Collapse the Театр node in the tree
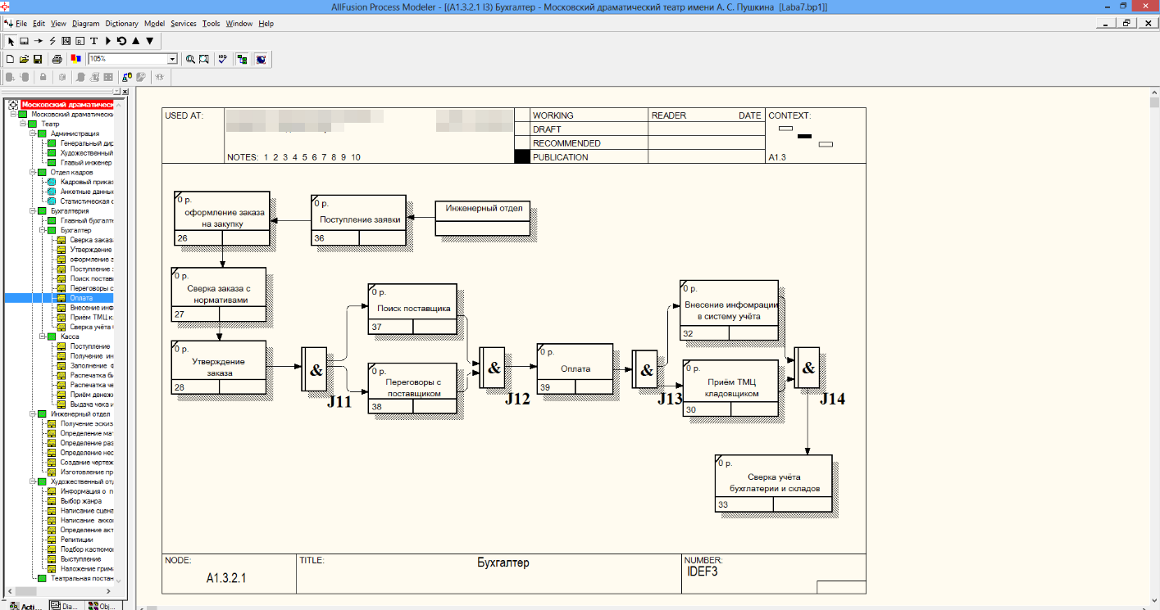This screenshot has width=1160, height=610. point(23,124)
